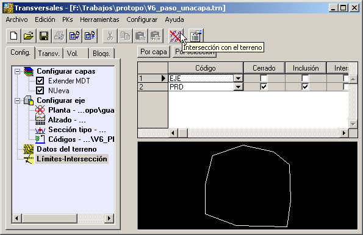Click the Datos del terreno icon
363x235 pixels.
tap(29, 149)
